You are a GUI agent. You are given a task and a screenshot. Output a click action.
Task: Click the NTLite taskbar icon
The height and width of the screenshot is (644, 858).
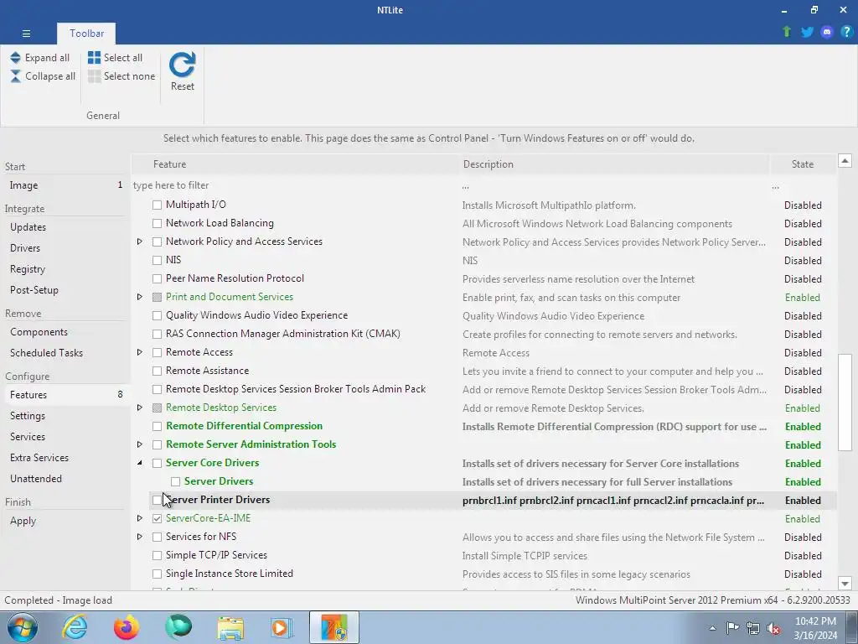coord(334,627)
